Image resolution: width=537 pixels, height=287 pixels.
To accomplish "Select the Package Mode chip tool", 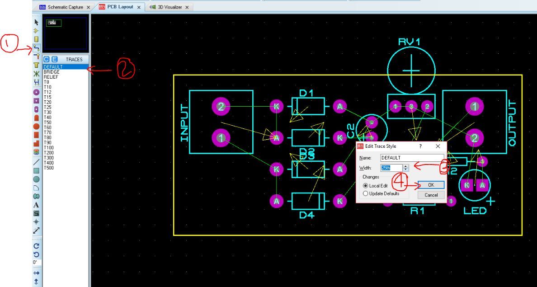I will 36,39.
